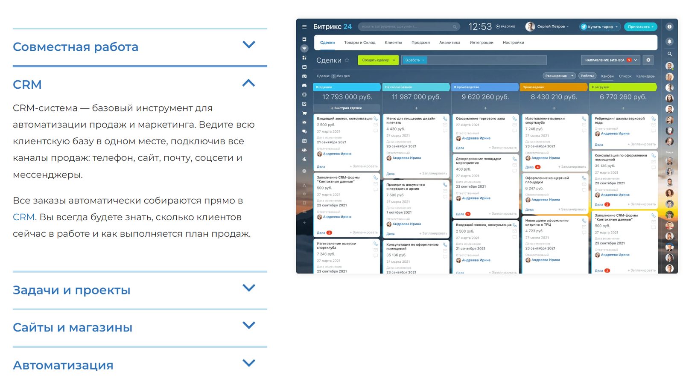683x381 pixels.
Task: Click the shopping cart icon in sidebar
Action: [x=304, y=113]
